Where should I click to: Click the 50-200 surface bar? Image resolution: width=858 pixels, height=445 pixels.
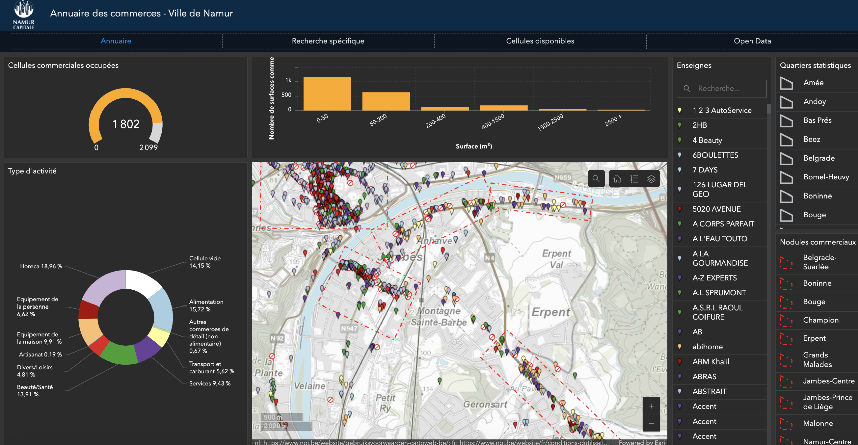[x=386, y=101]
